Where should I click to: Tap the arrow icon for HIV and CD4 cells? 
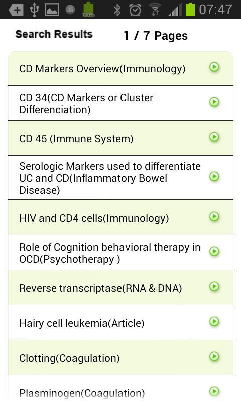(x=214, y=217)
